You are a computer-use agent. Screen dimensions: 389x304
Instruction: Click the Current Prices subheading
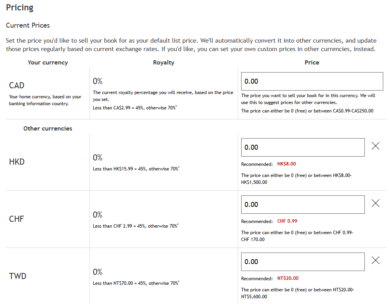point(28,25)
